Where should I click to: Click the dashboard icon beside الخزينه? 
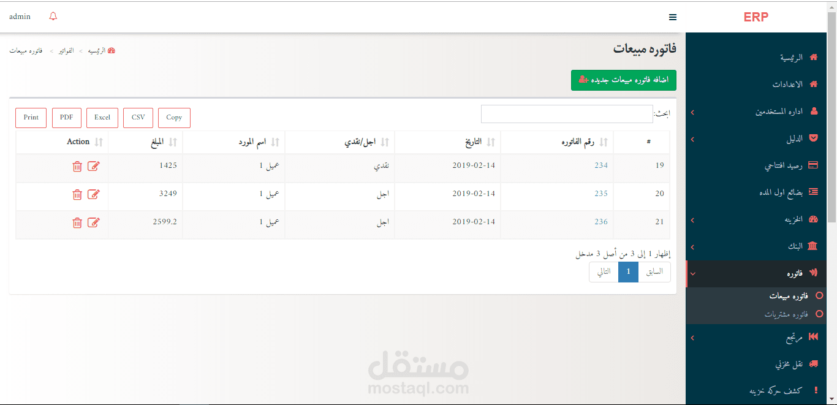(x=814, y=219)
